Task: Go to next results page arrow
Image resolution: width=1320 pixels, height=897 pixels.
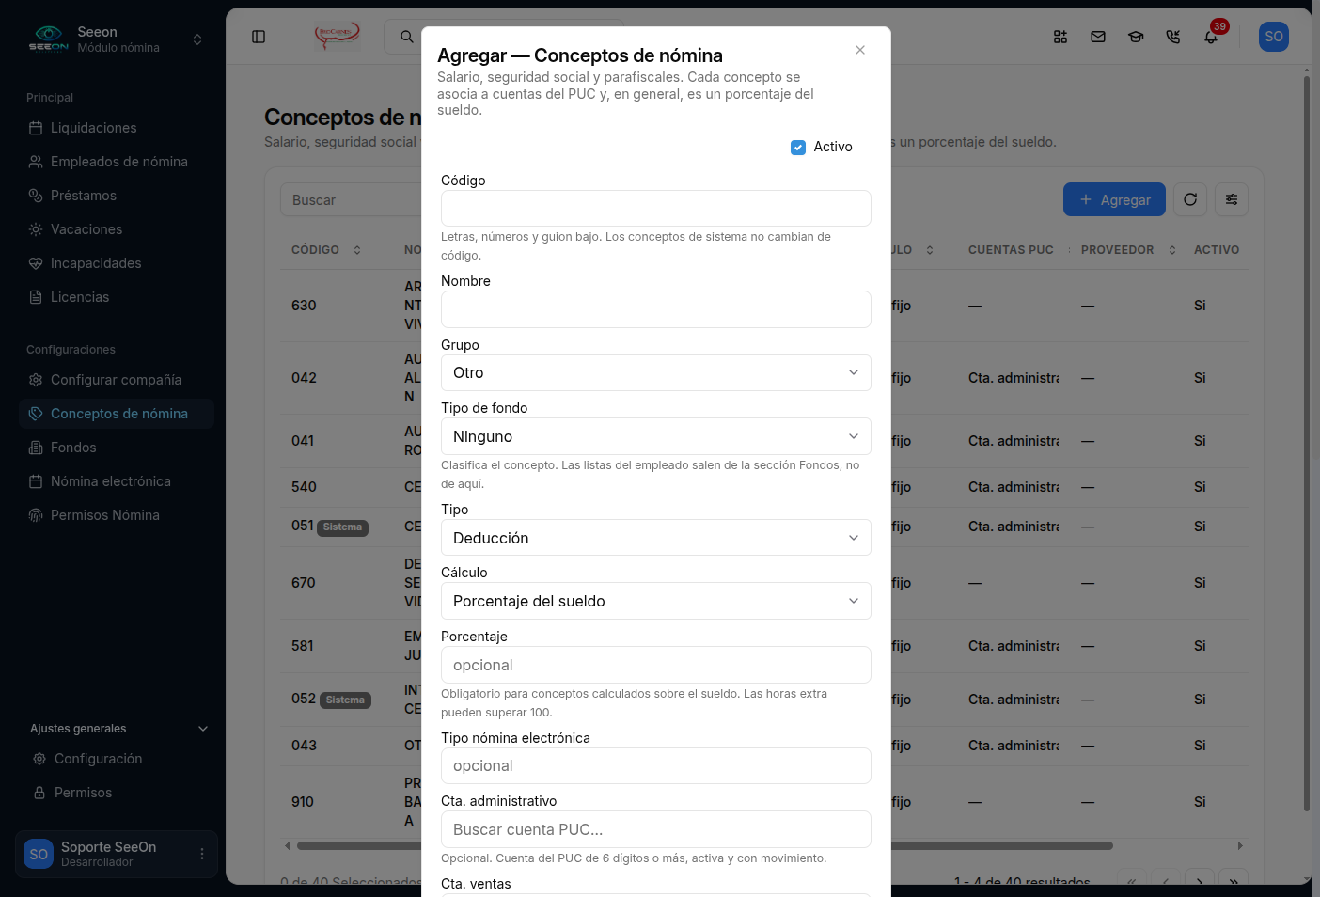Action: (1200, 882)
